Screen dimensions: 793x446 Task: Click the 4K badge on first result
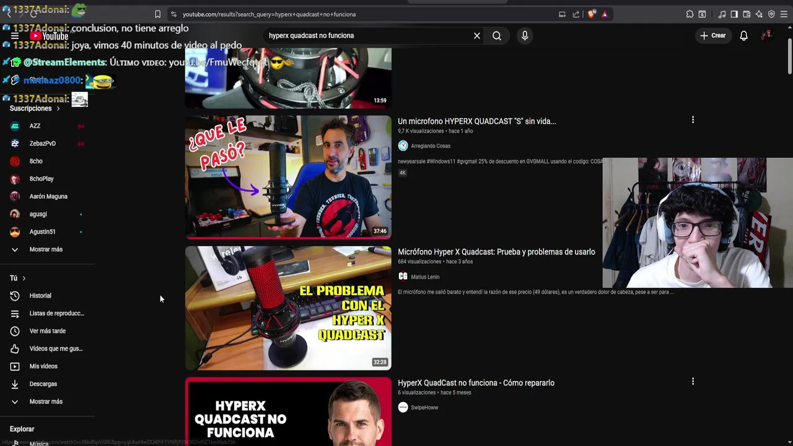point(403,173)
